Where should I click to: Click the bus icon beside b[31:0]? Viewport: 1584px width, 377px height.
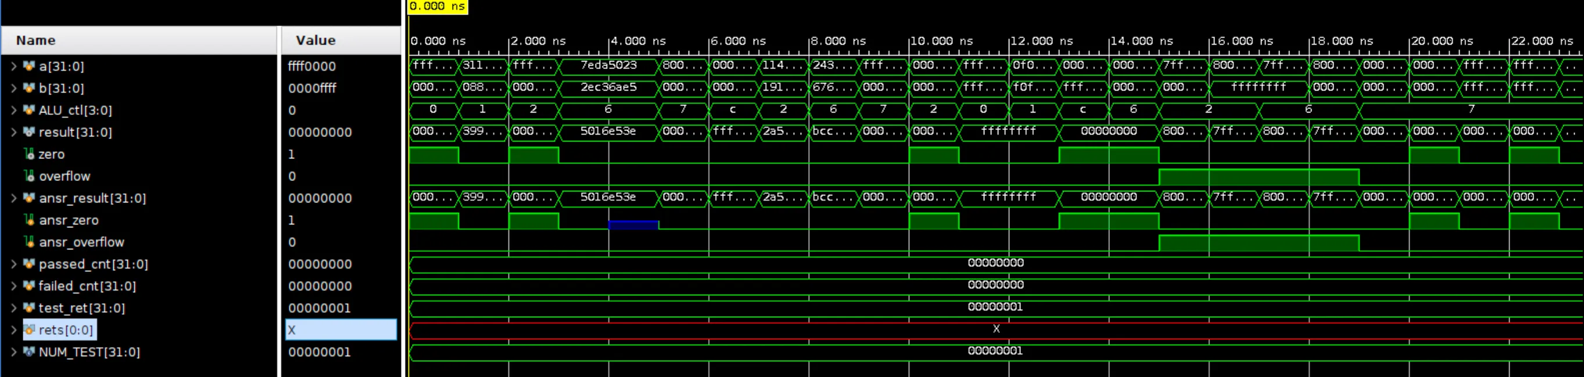click(29, 88)
